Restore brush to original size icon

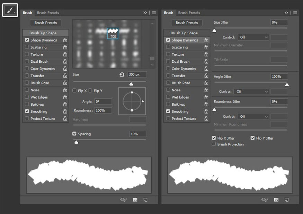tap(122, 74)
